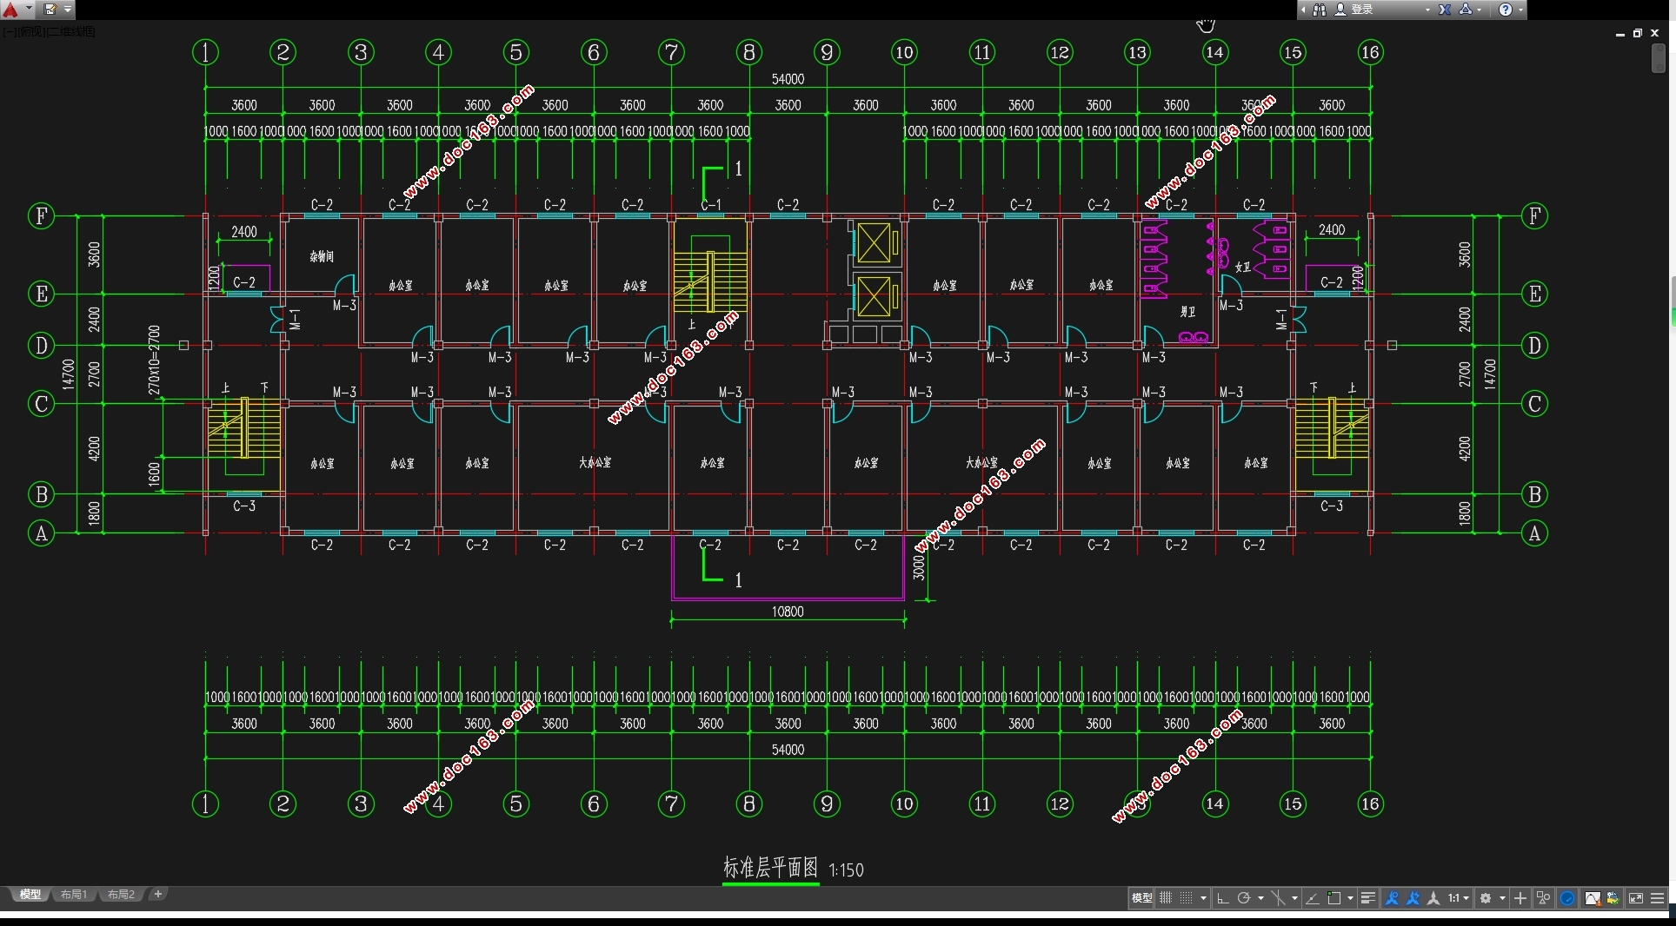Viewport: 1676px width, 926px height.
Task: Click the help question mark icon
Action: pyautogui.click(x=1506, y=10)
